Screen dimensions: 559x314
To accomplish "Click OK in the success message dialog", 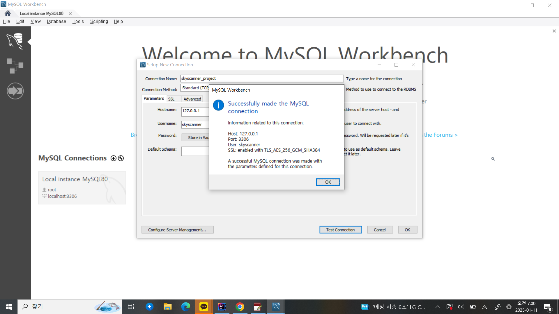I will click(328, 182).
